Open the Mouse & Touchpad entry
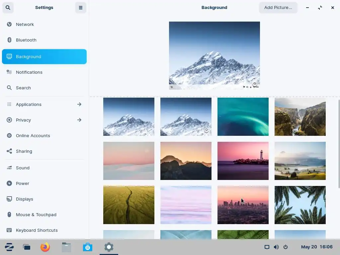Screen dimensions: 340x255 (x=44, y=215)
